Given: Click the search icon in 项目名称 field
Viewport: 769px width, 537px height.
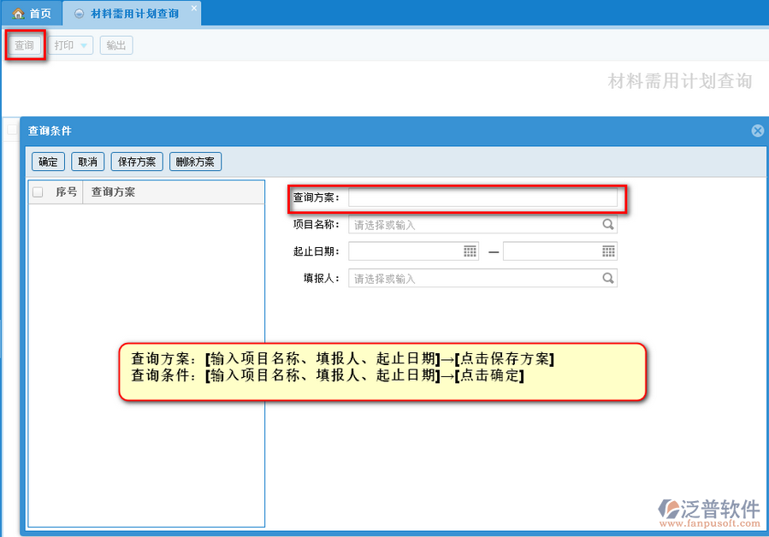Looking at the screenshot, I should (x=608, y=224).
